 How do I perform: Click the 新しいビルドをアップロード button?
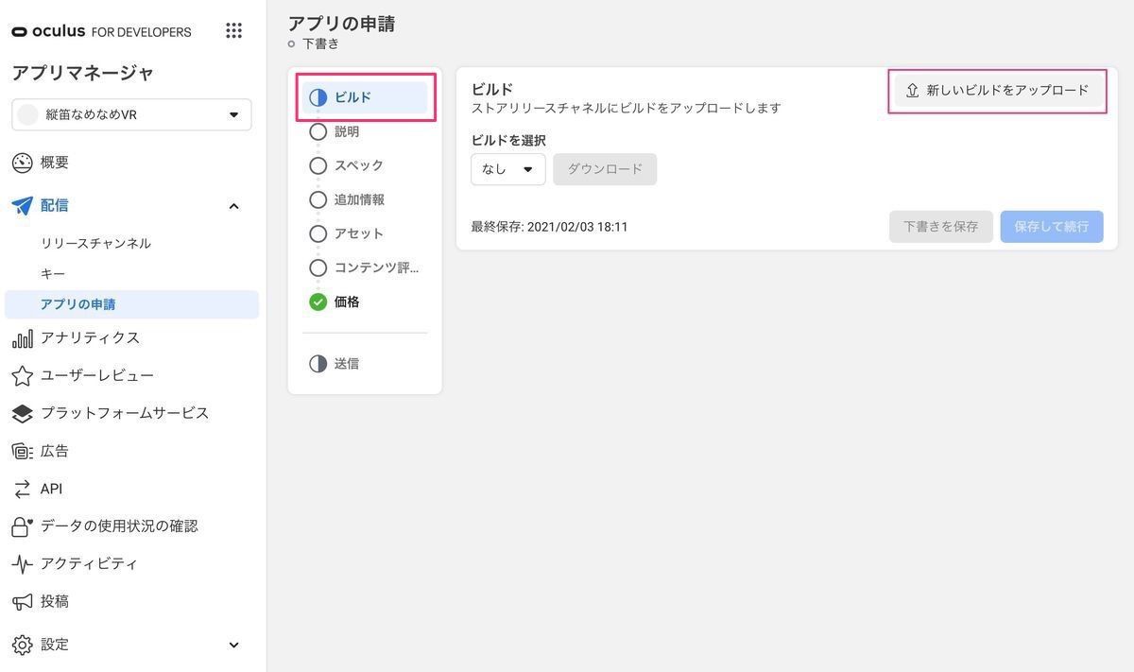point(997,91)
